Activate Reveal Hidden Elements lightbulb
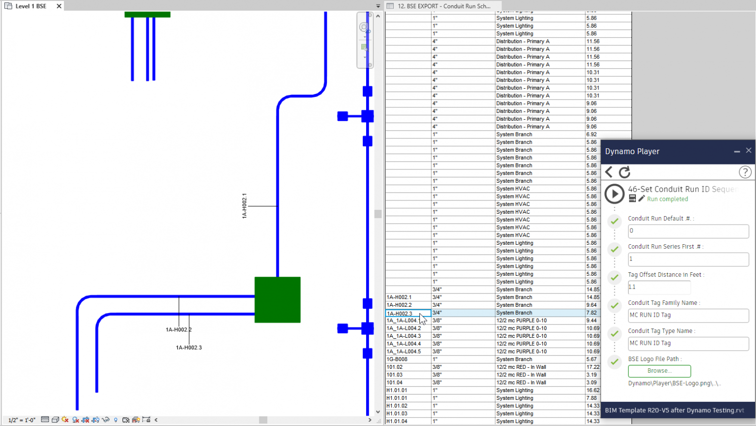Image resolution: width=756 pixels, height=426 pixels. (x=115, y=420)
